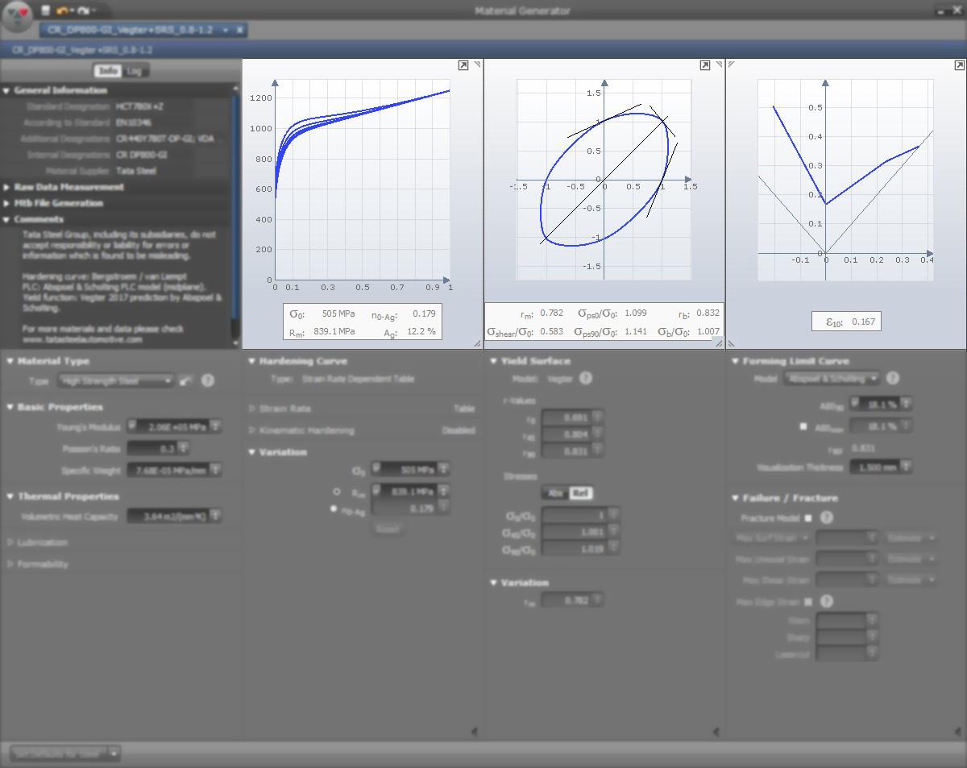The width and height of the screenshot is (967, 768).
Task: Switch to the Log tab
Action: point(135,71)
